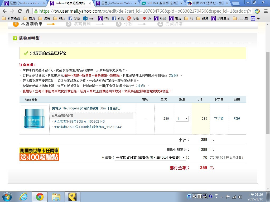This screenshot has height=202, width=270.
Task: Open the 抽獎 bookmarks folder
Action: pyautogui.click(x=29, y=18)
